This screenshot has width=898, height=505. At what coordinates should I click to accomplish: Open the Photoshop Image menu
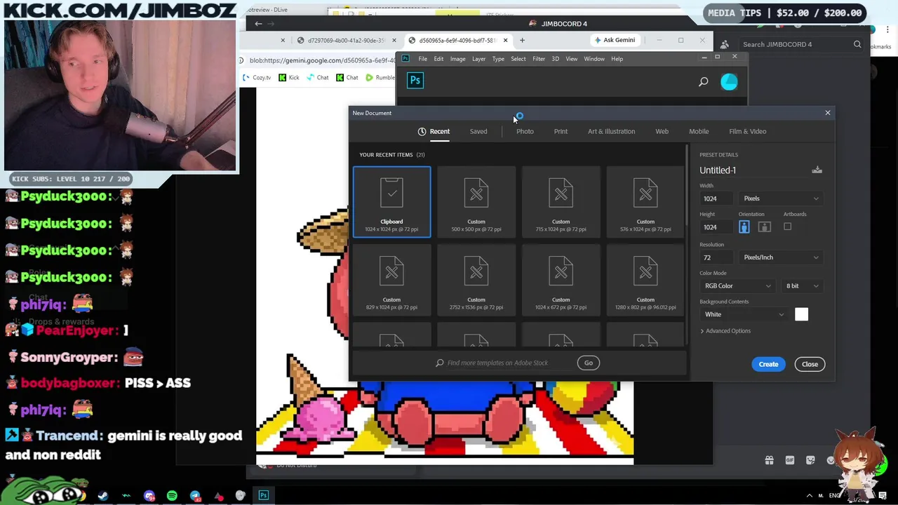click(x=457, y=59)
